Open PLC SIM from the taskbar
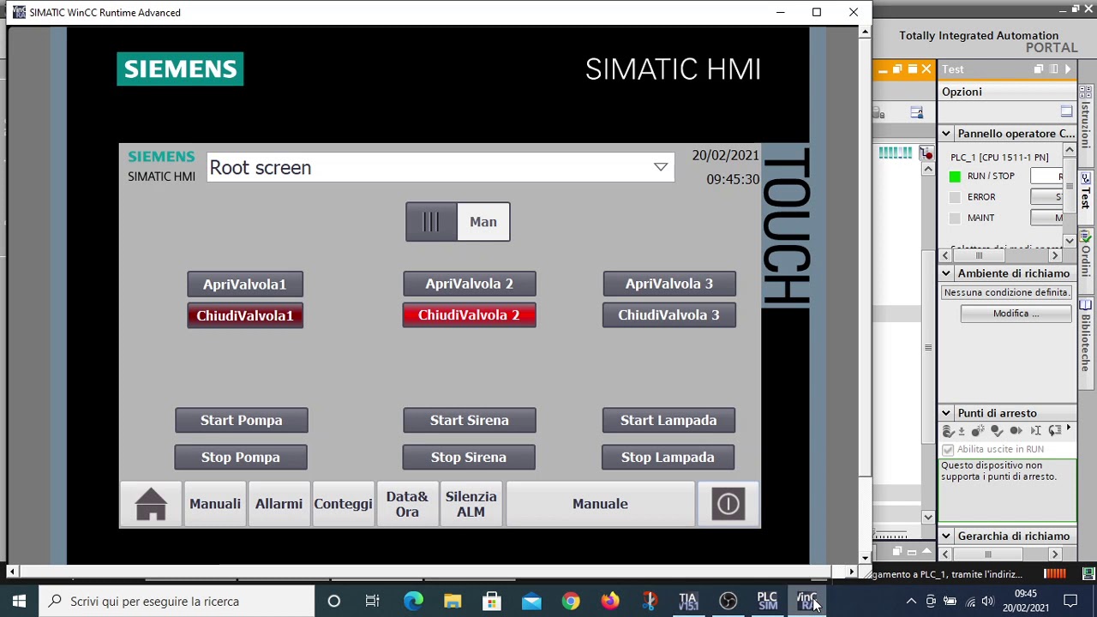This screenshot has width=1097, height=617. pyautogui.click(x=767, y=602)
